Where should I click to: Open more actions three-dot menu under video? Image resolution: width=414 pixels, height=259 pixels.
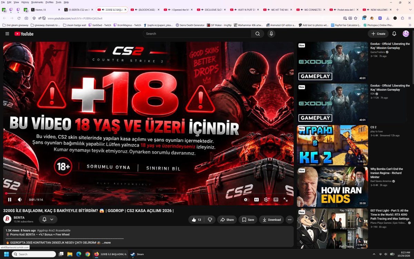tap(289, 220)
